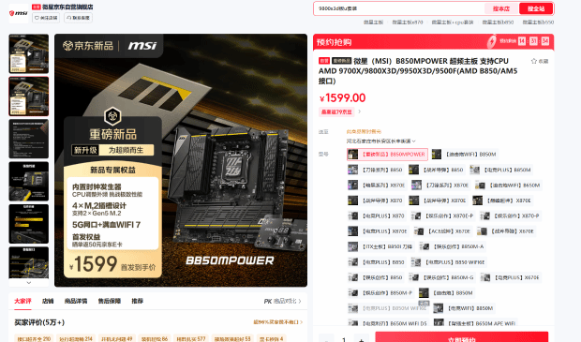Image resolution: width=581 pixels, height=342 pixels.
Task: Click the 联系客服 contact service button
Action: (78, 18)
